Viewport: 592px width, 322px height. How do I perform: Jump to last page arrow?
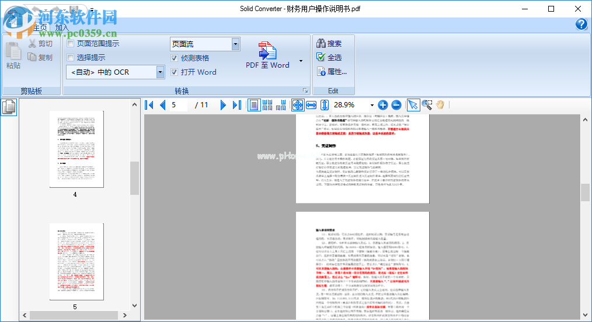pos(236,105)
